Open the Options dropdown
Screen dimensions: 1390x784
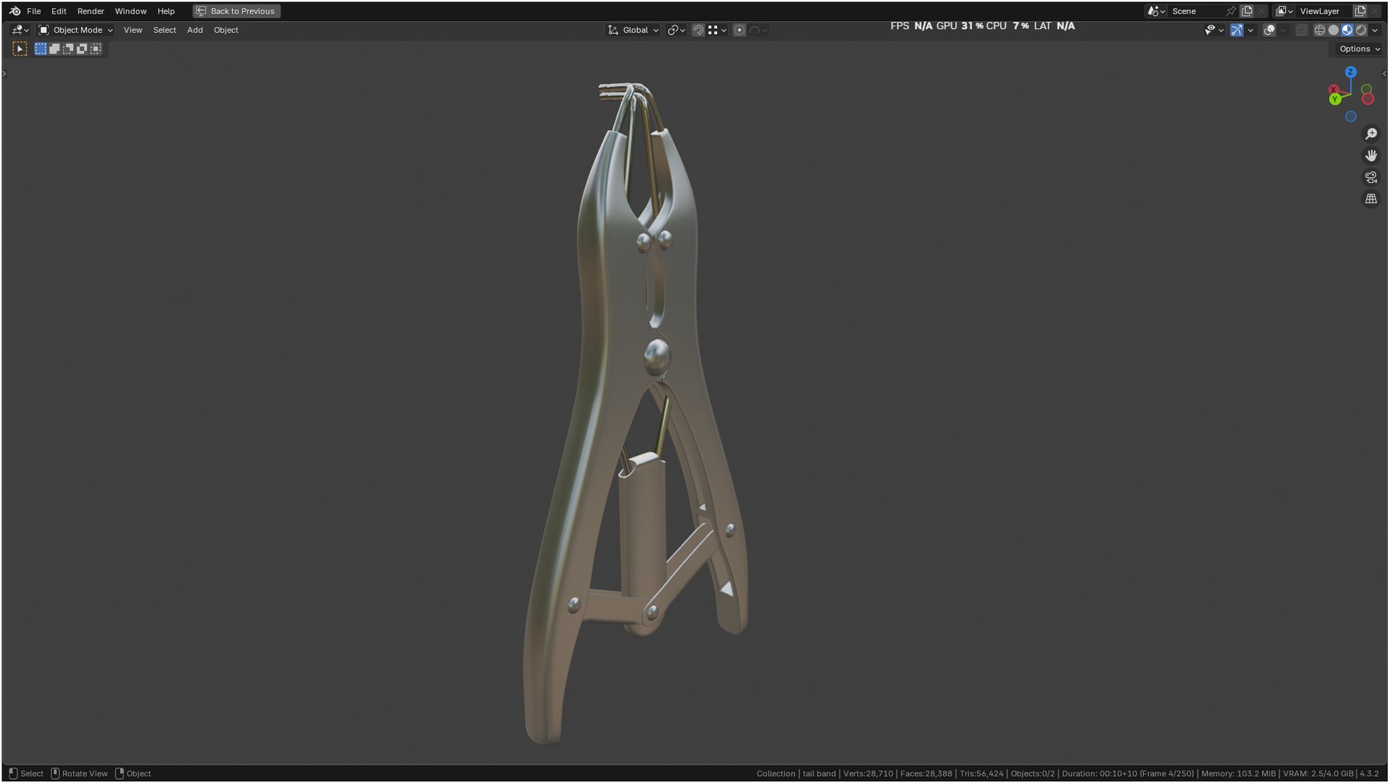tap(1360, 49)
